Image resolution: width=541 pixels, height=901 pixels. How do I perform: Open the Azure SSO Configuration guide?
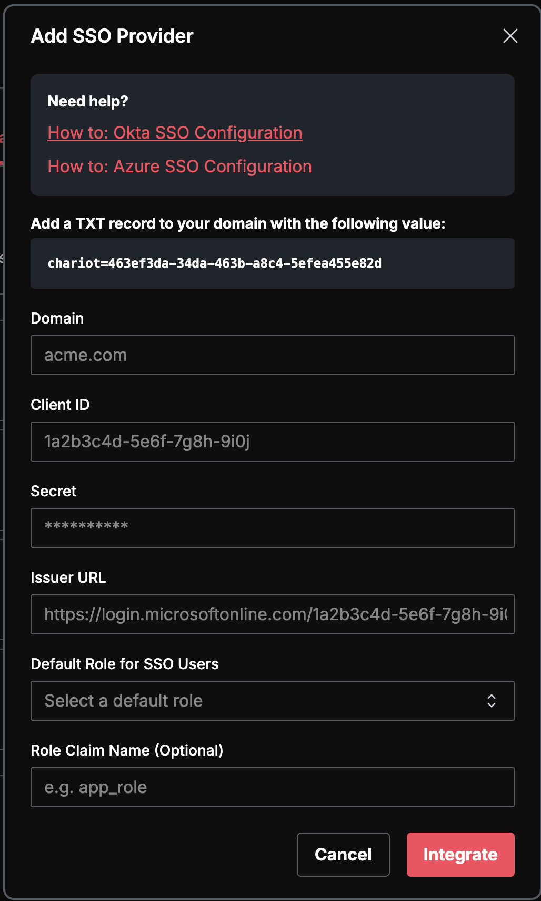coord(179,167)
